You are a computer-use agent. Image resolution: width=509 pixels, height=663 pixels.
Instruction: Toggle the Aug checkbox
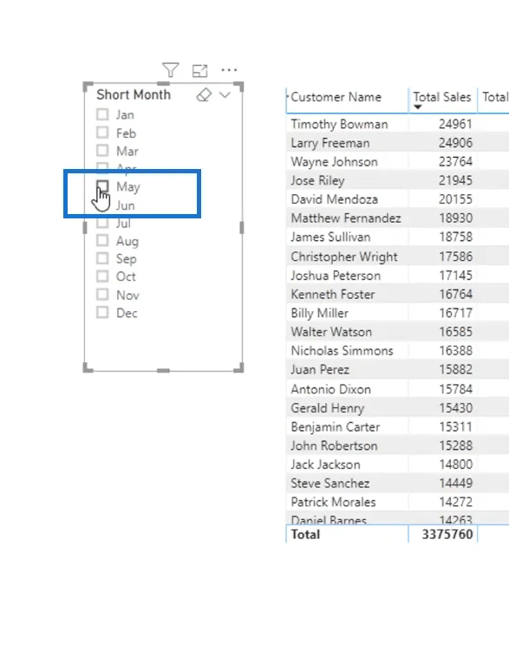[102, 241]
